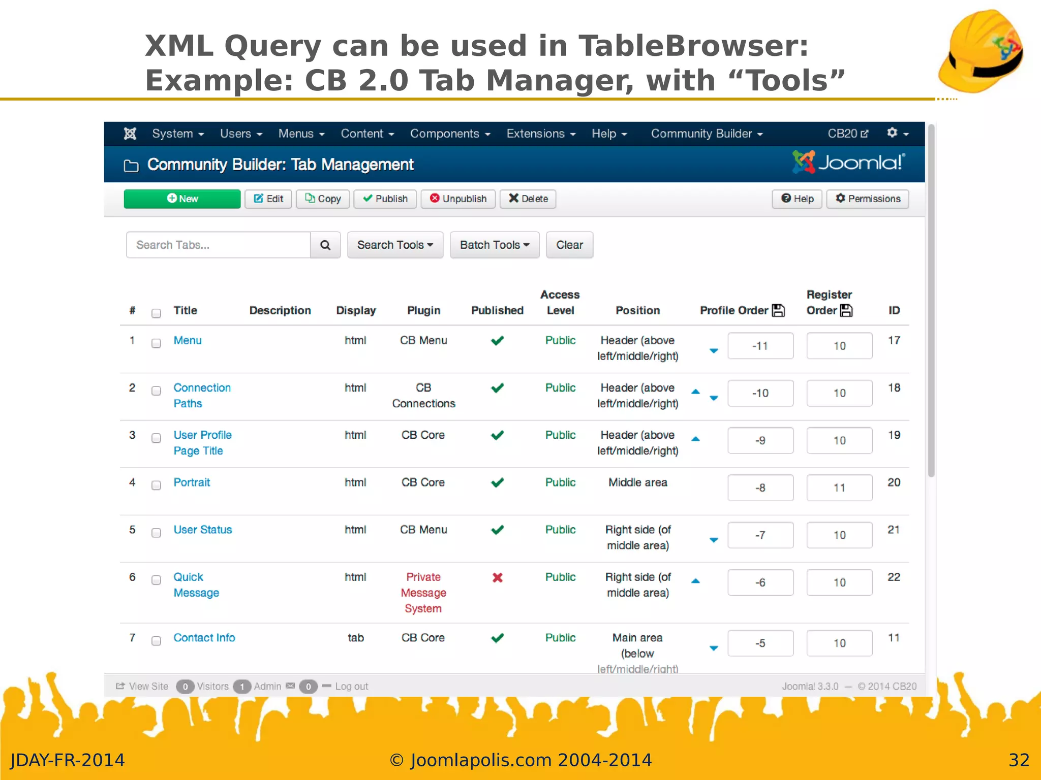Select the User Status checkbox

click(x=156, y=533)
